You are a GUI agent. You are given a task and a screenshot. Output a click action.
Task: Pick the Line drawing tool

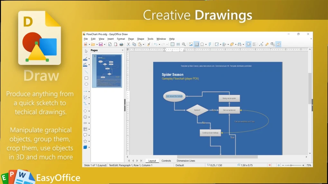(x=86, y=72)
